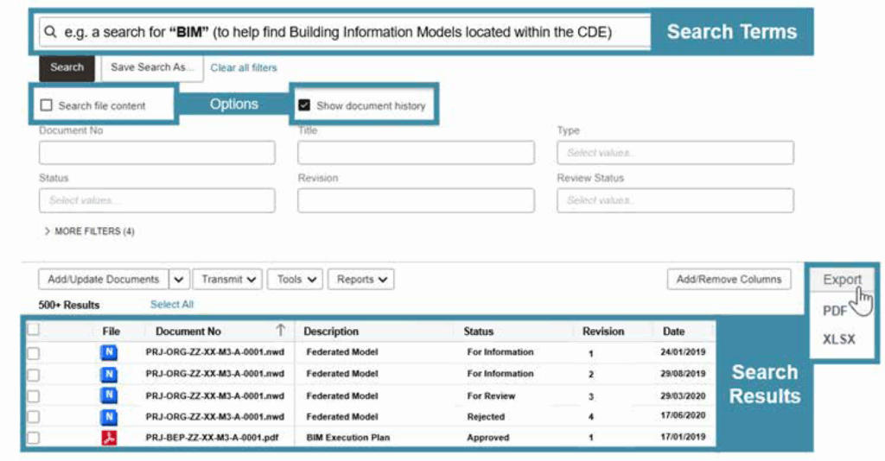
Task: Enable the Search file content checkbox
Action: click(47, 105)
